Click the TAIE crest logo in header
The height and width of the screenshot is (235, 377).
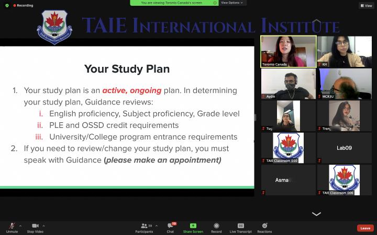point(54,27)
